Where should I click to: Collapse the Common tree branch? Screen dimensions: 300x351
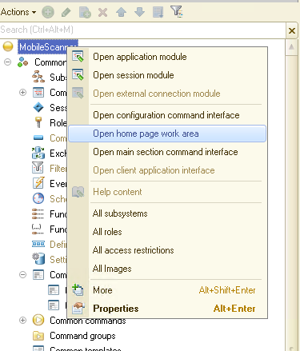click(x=8, y=62)
